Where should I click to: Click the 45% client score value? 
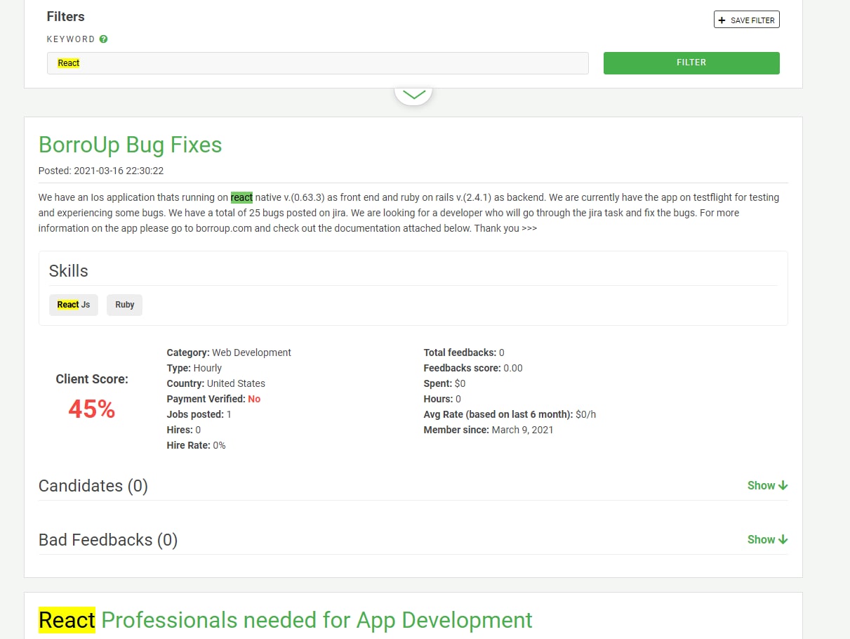[92, 409]
